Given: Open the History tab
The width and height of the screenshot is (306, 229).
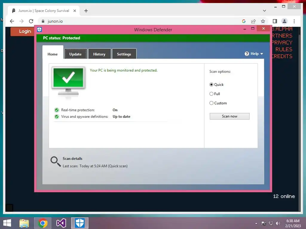Looking at the screenshot, I should (x=99, y=54).
